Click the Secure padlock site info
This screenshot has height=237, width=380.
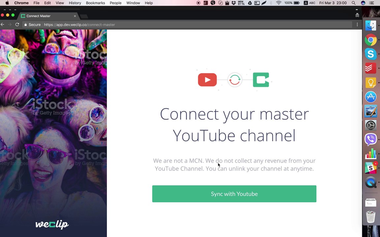[x=32, y=25]
